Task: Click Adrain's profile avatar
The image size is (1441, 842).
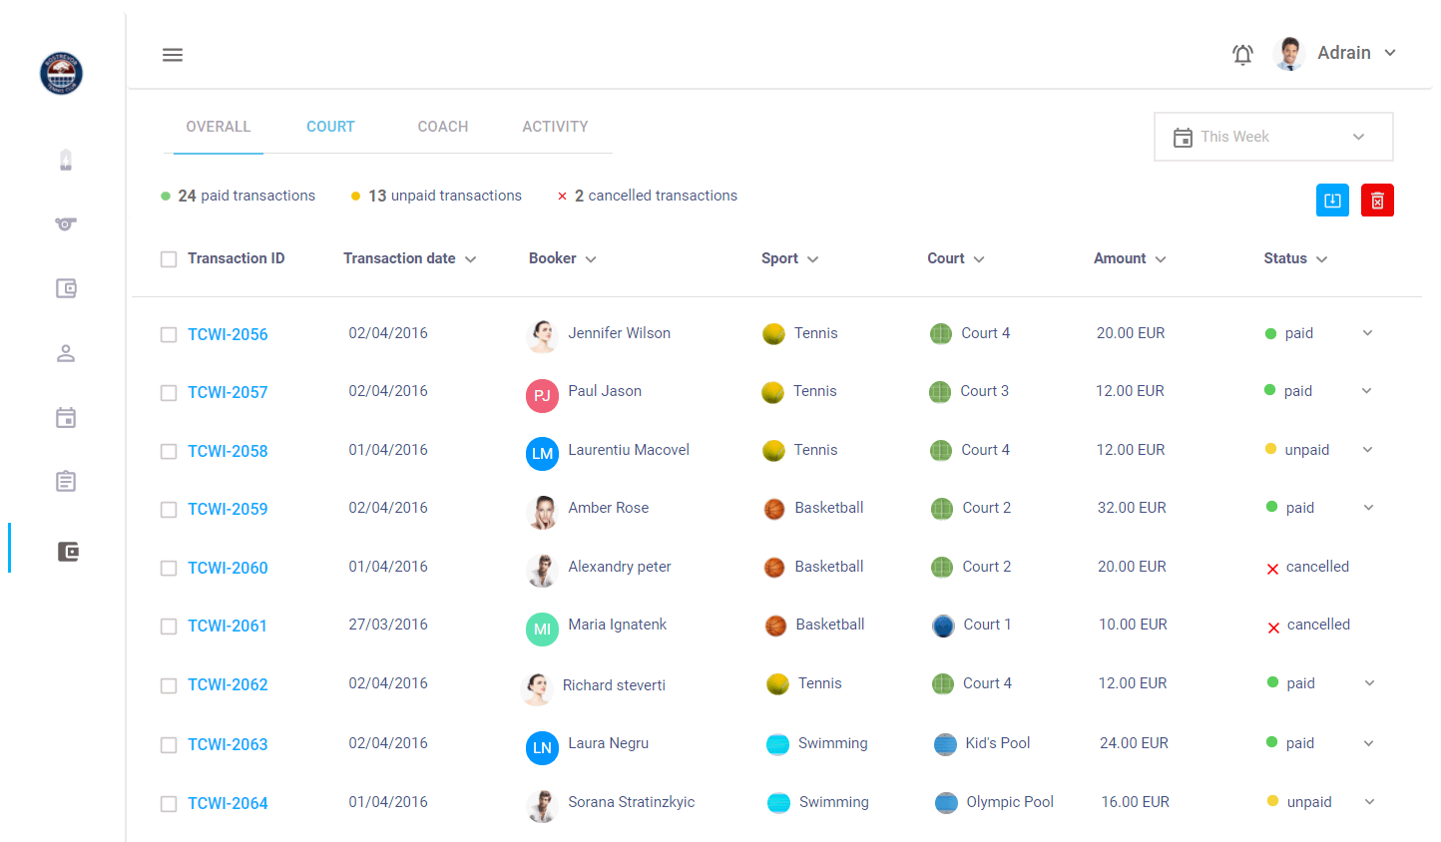Action: tap(1290, 53)
